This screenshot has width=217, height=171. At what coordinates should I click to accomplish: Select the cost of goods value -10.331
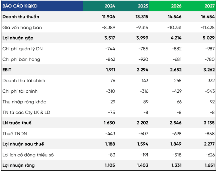click(x=174, y=28)
